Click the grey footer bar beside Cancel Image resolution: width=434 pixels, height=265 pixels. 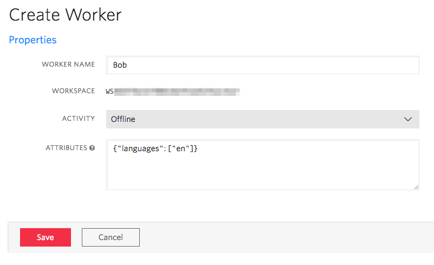(282, 237)
